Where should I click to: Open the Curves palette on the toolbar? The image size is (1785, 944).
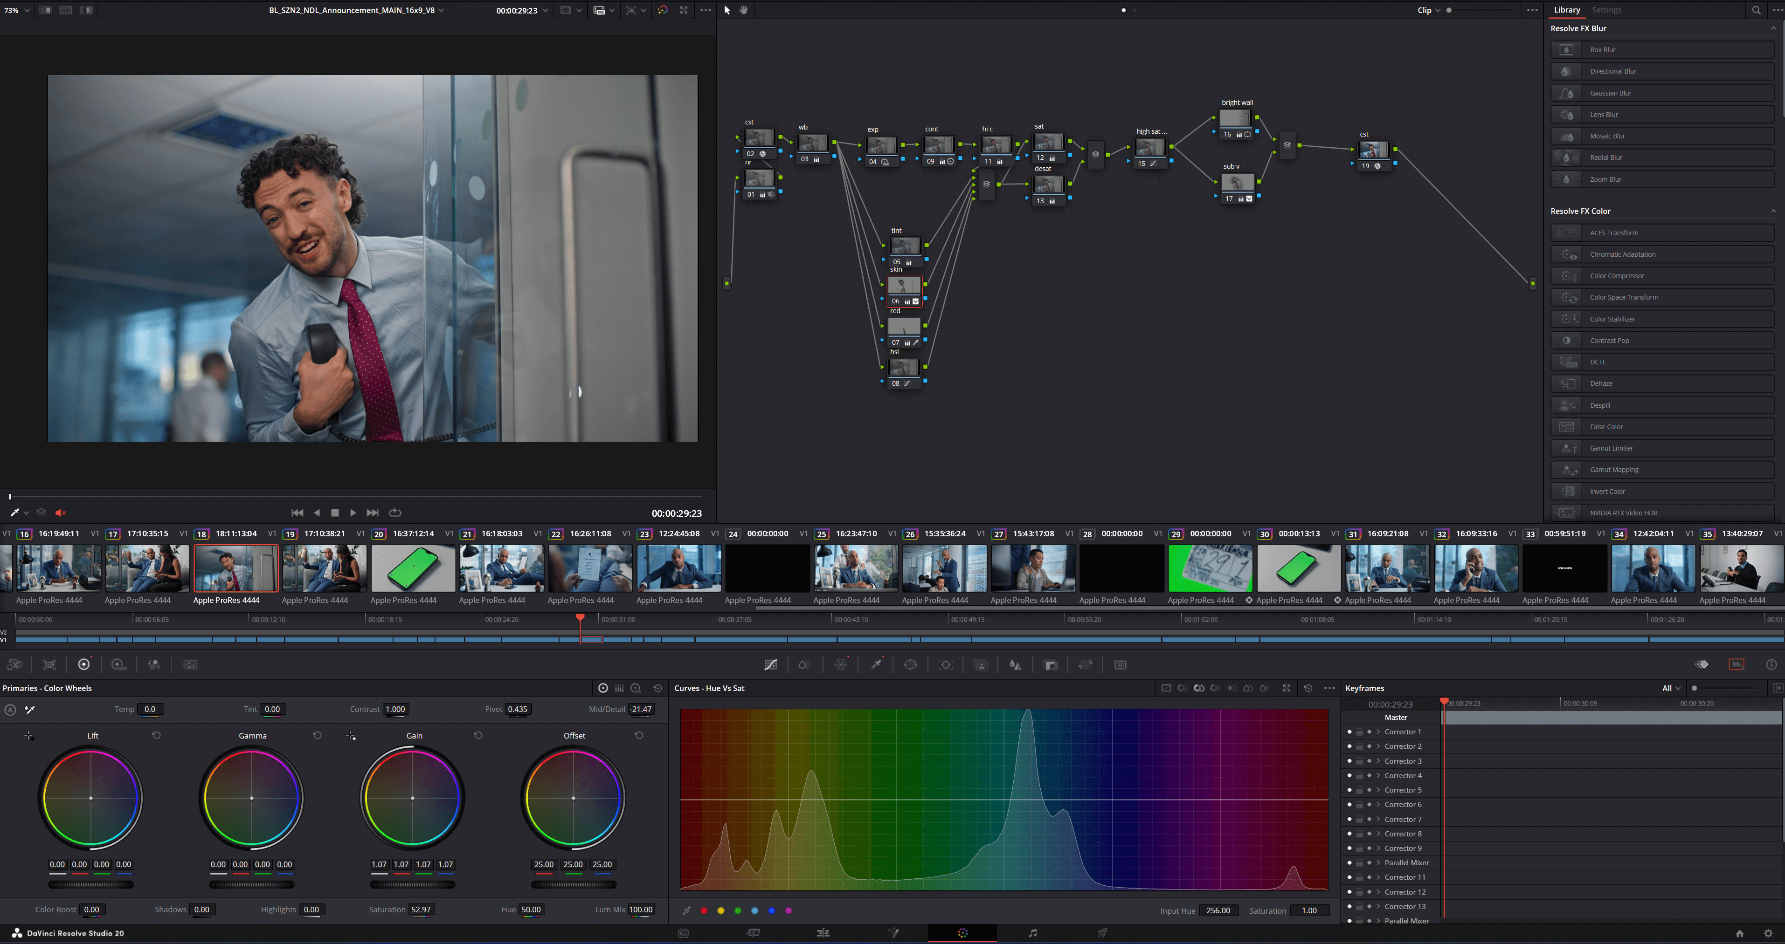[x=771, y=665]
